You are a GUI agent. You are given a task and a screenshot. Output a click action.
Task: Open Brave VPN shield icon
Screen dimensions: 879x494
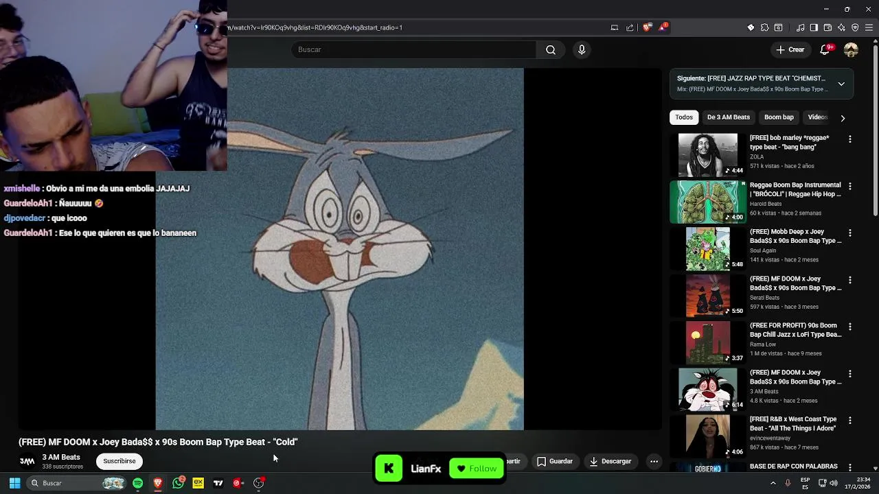coord(855,27)
